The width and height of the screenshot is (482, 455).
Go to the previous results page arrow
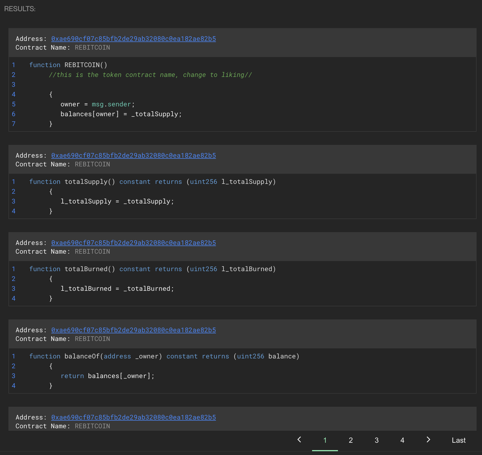(x=299, y=440)
